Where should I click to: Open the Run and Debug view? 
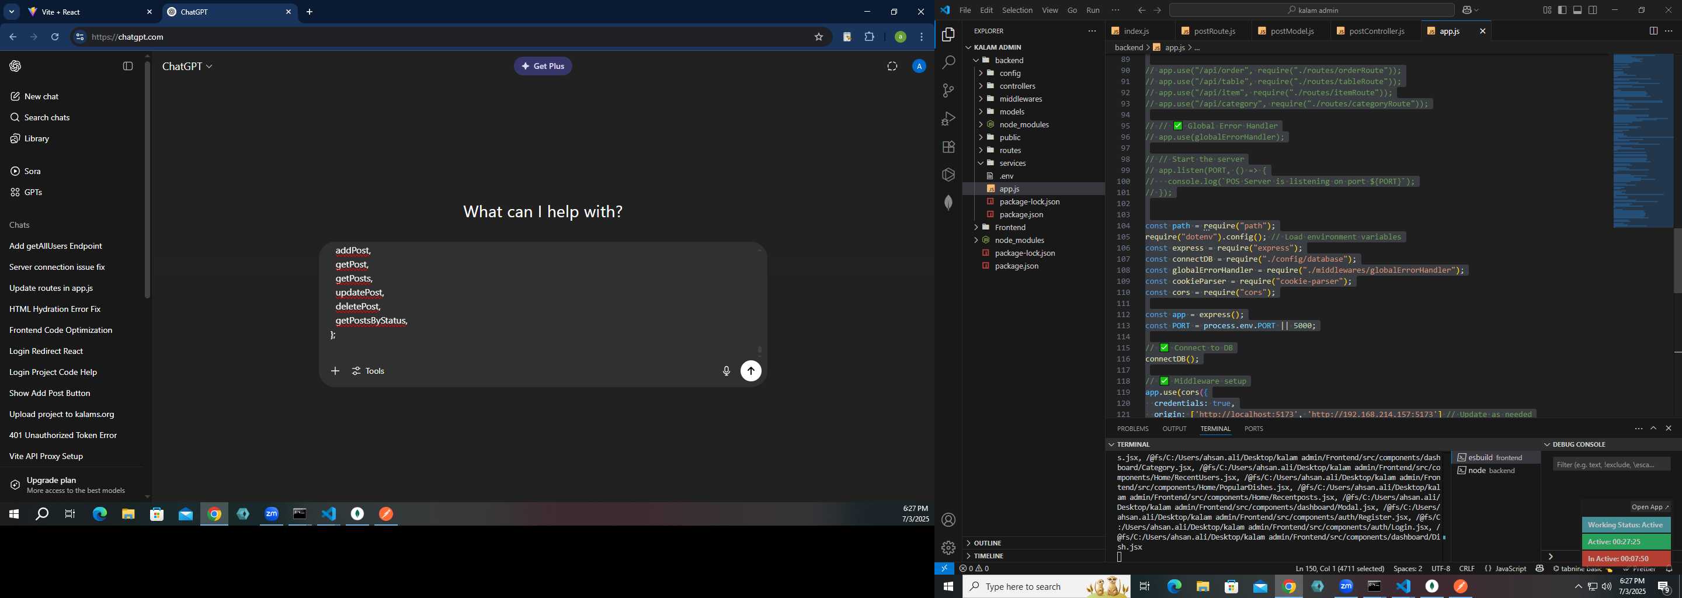pos(948,119)
